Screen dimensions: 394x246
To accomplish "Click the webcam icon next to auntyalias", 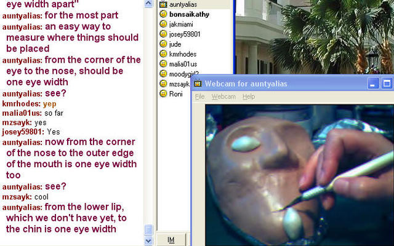I will pos(163,4).
